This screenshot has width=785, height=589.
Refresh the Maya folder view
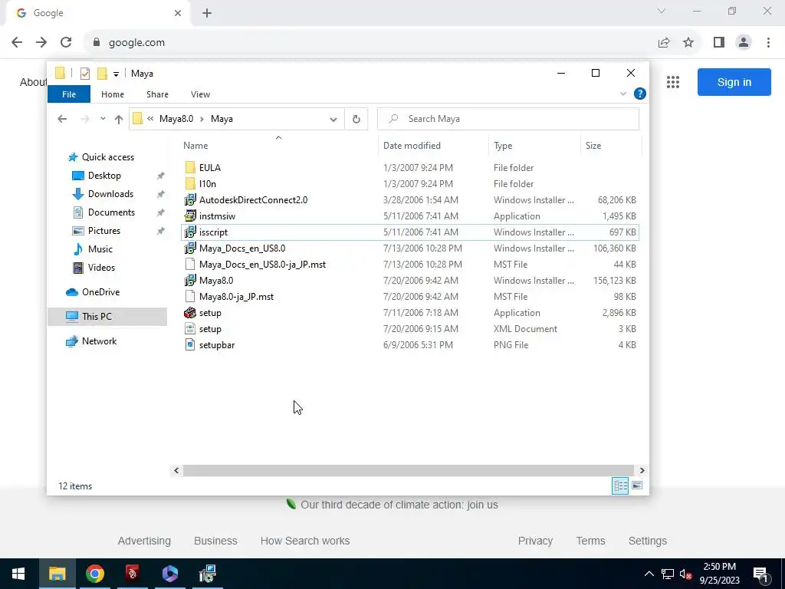(x=356, y=119)
